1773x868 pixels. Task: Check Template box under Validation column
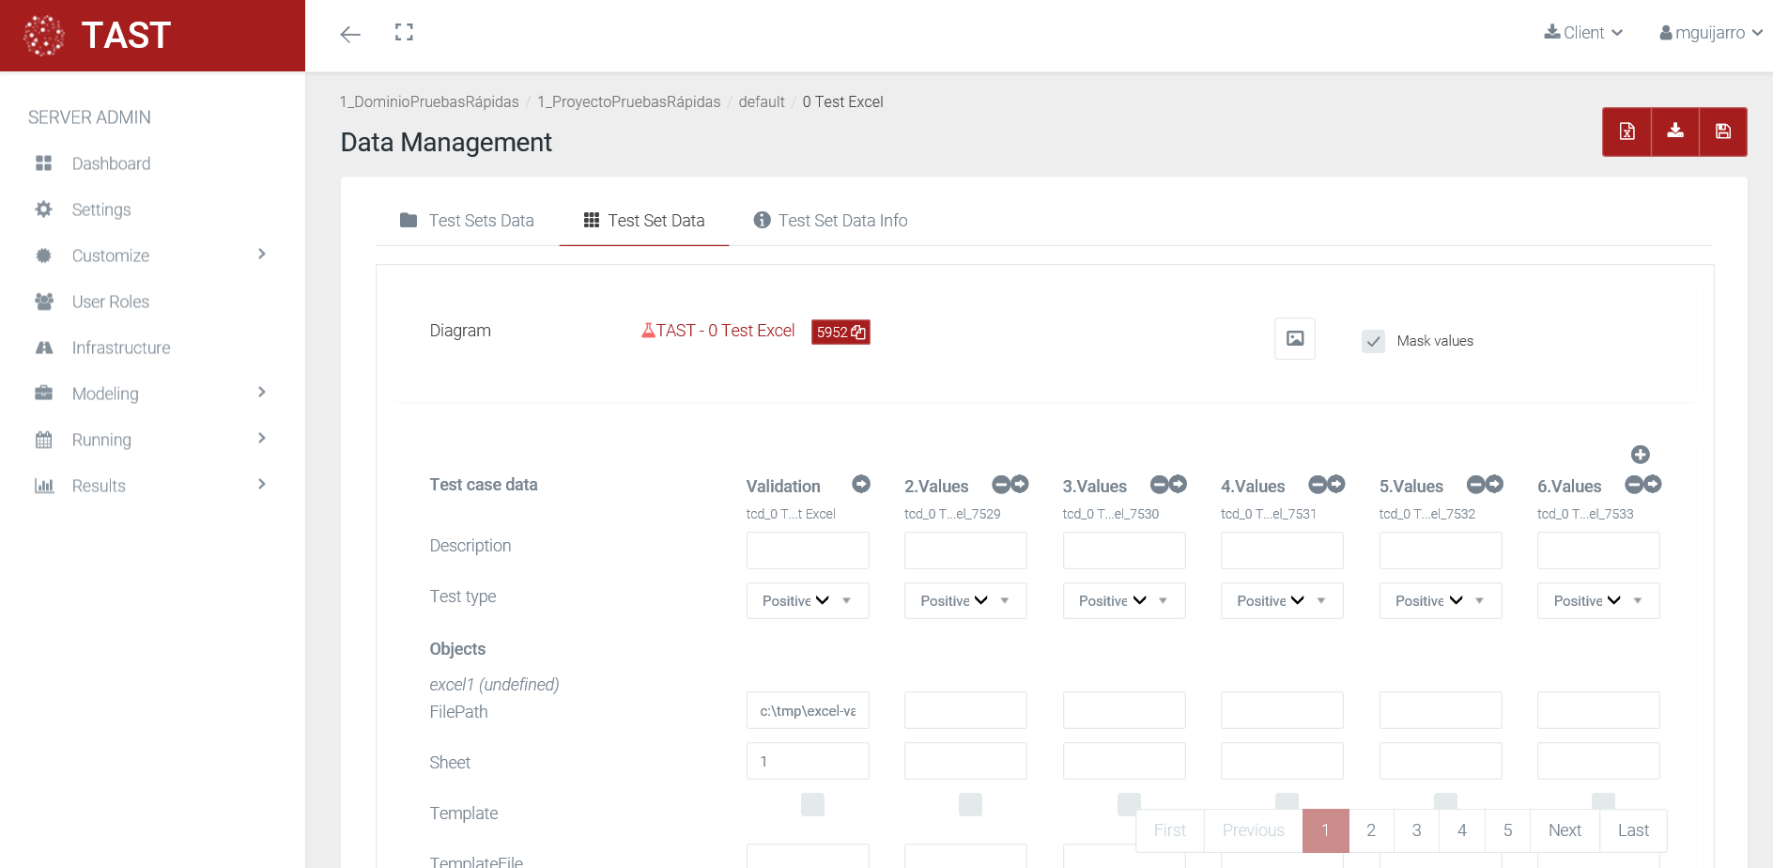[812, 804]
